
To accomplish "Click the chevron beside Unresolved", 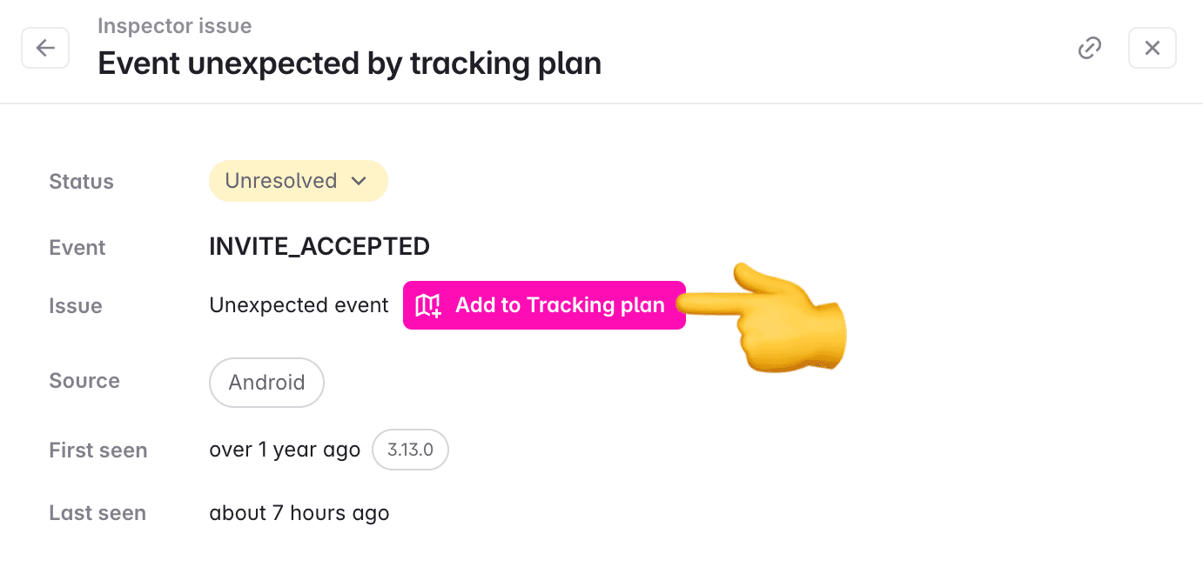I will [x=359, y=181].
